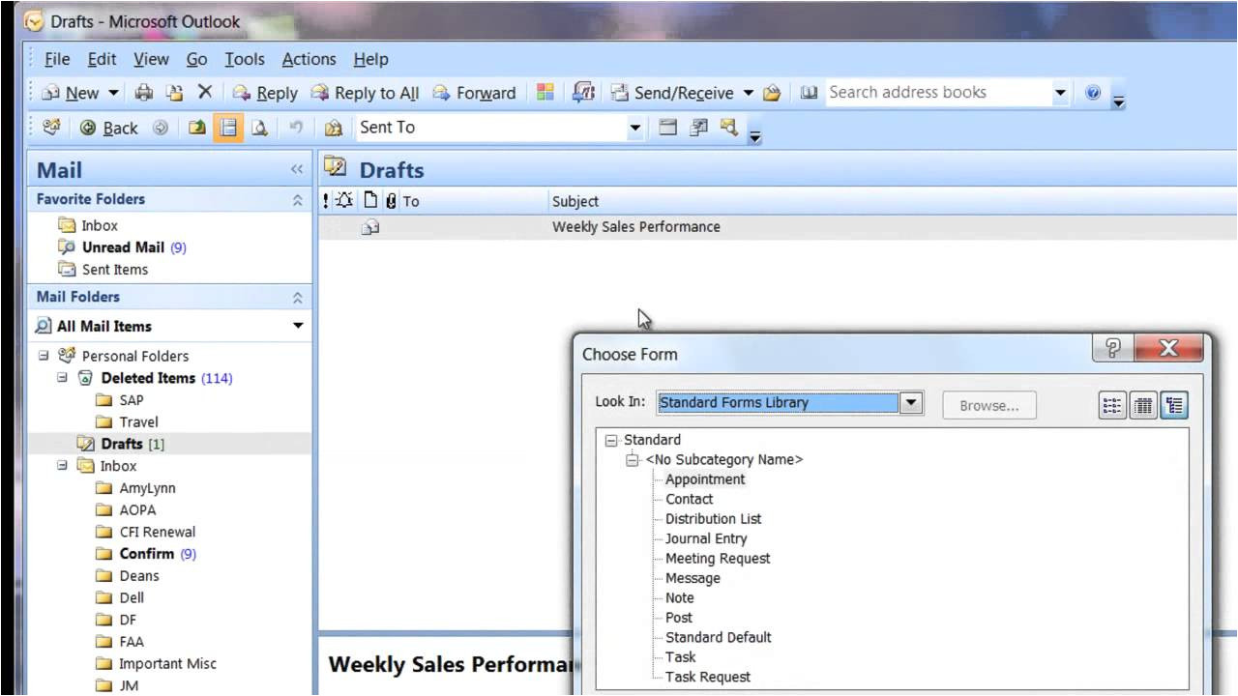Open the View menu
The height and width of the screenshot is (696, 1238).
coord(151,59)
